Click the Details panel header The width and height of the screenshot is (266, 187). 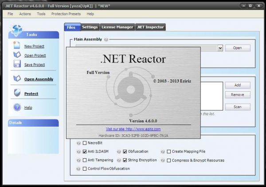(33, 123)
